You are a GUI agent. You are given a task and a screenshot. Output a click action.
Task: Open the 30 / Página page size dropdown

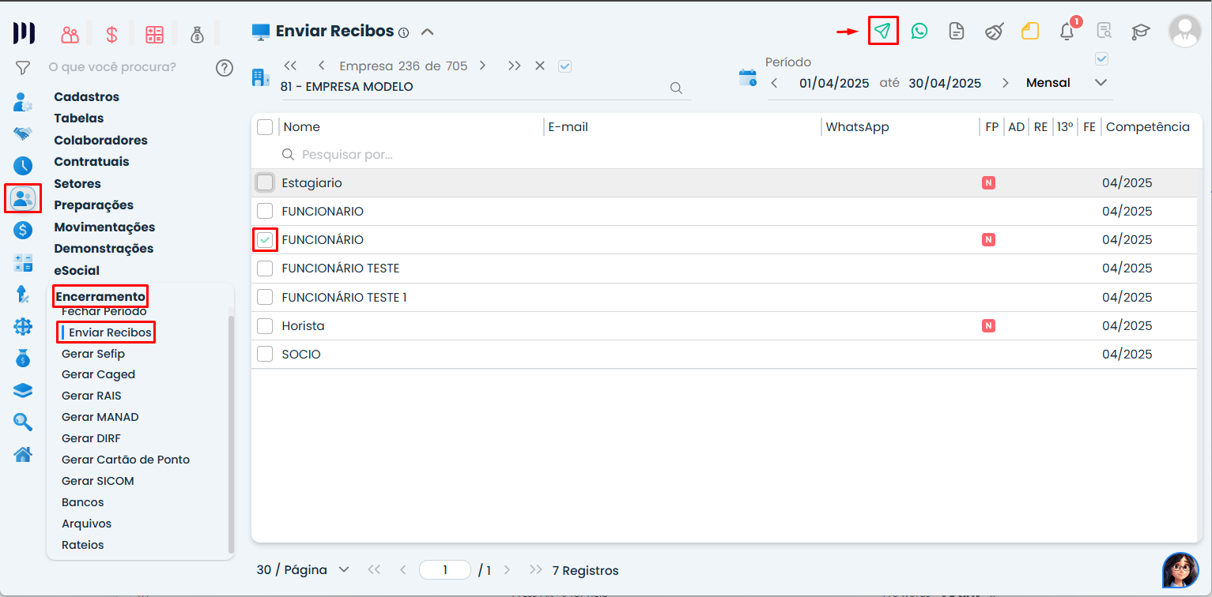(x=303, y=570)
